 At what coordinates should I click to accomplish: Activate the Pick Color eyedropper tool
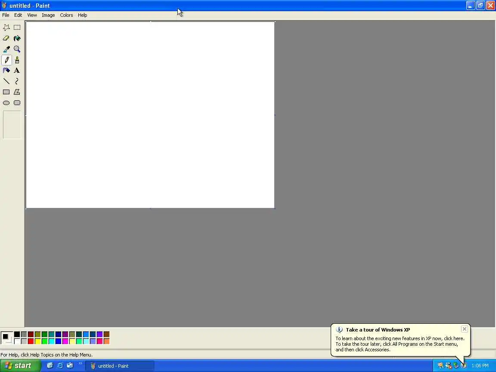point(6,49)
